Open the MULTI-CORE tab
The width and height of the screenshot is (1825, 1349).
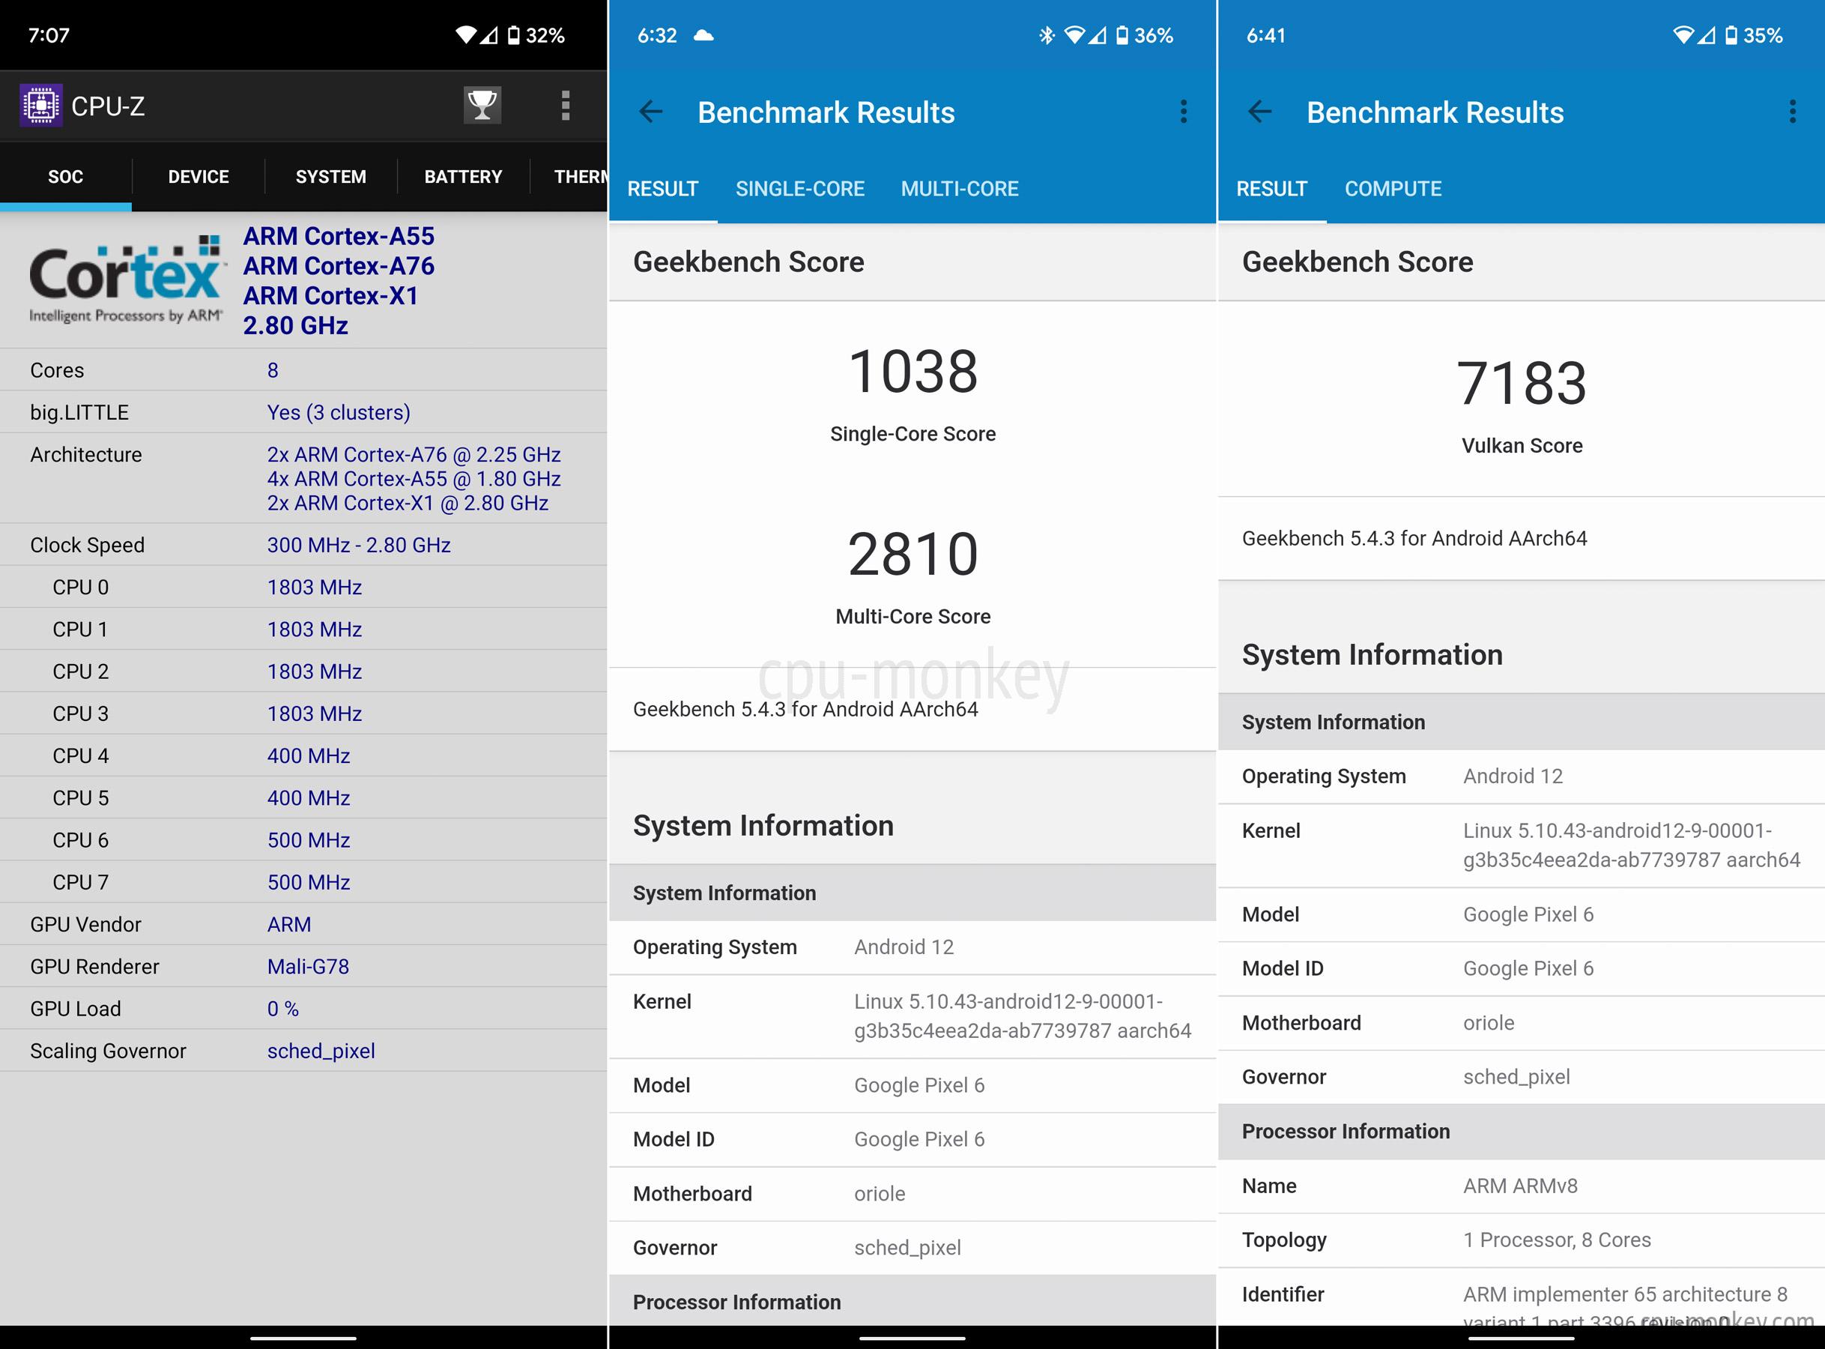point(959,189)
